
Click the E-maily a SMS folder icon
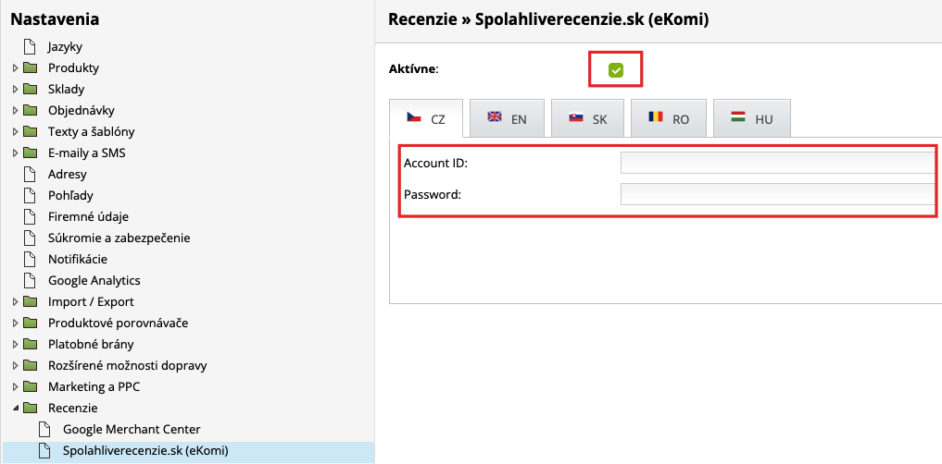(30, 153)
